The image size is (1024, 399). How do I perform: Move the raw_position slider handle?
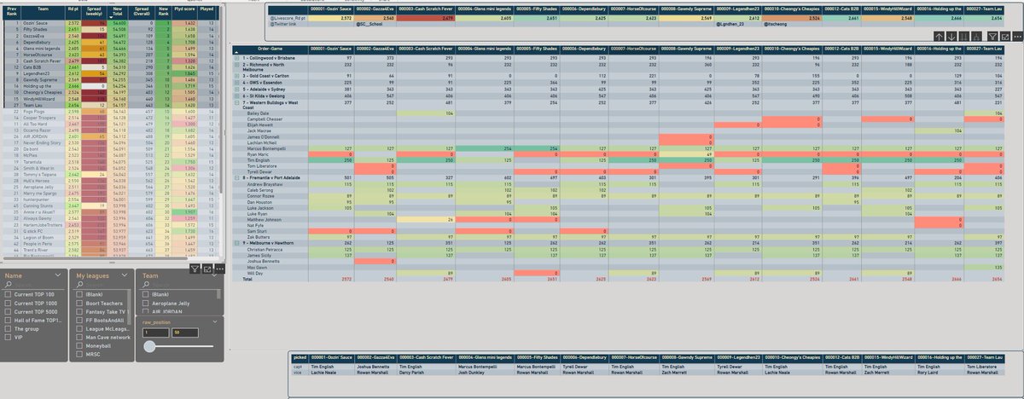(149, 346)
